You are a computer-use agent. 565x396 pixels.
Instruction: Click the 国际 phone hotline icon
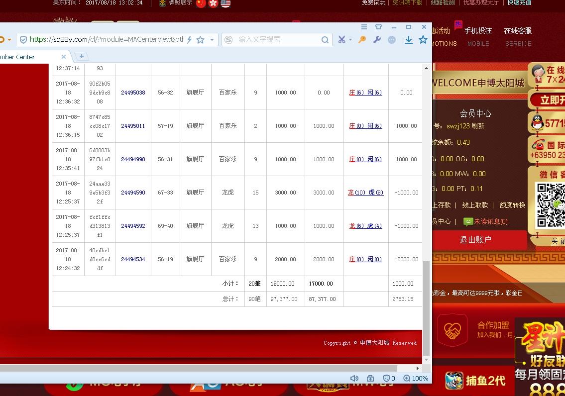pos(538,145)
